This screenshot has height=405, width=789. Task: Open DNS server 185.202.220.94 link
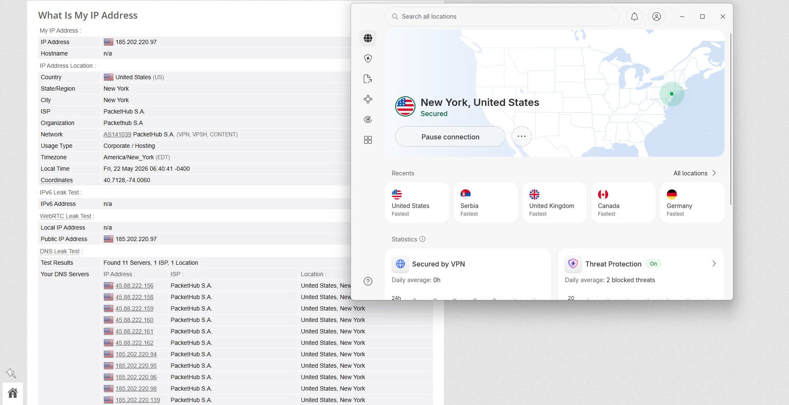(x=136, y=354)
